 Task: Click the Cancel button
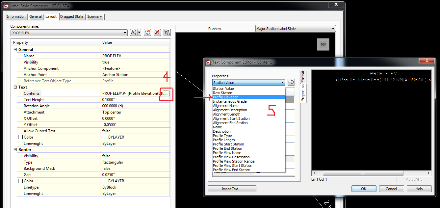click(391, 189)
